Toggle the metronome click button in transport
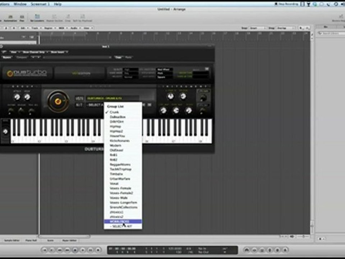Screen dimensions: 345x259 coord(285,250)
